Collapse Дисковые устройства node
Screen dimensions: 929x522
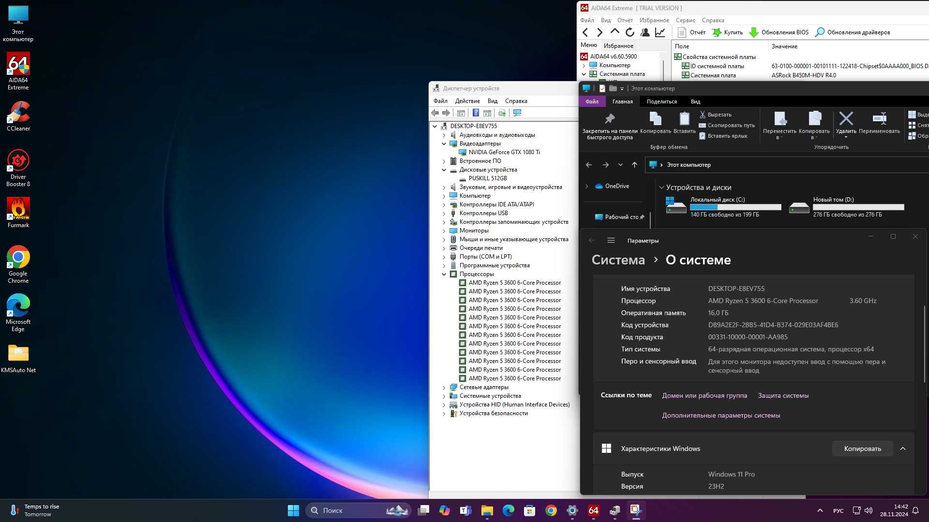pos(444,170)
